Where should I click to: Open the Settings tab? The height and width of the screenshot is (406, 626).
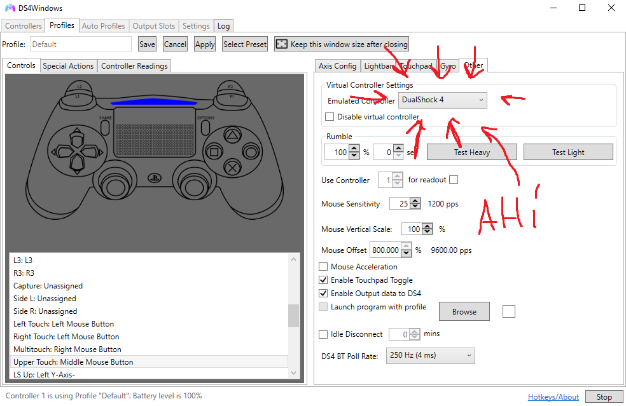tap(196, 26)
